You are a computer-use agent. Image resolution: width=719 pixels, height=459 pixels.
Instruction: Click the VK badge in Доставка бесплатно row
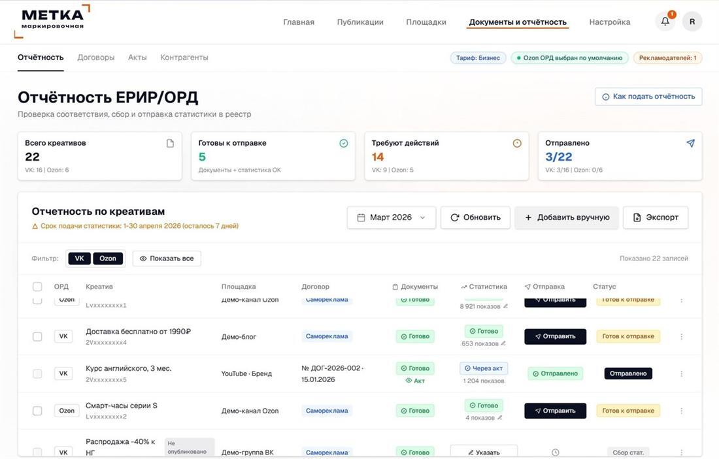click(63, 336)
